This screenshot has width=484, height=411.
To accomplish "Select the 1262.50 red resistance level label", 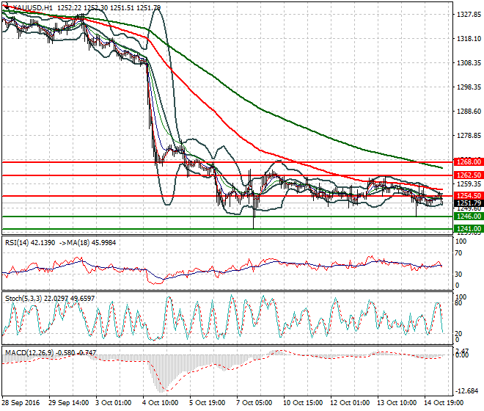I will (469, 175).
